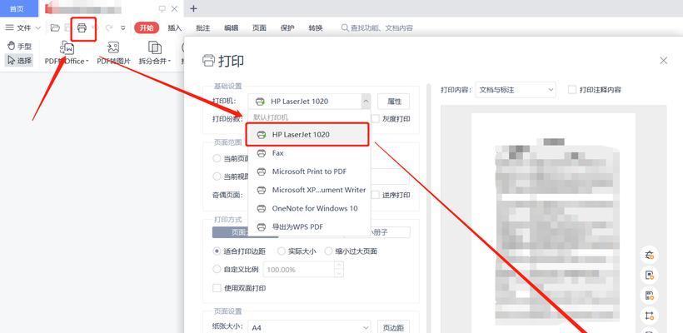This screenshot has height=333, width=683.
Task: Click the 页边距 margins button
Action: click(394, 327)
